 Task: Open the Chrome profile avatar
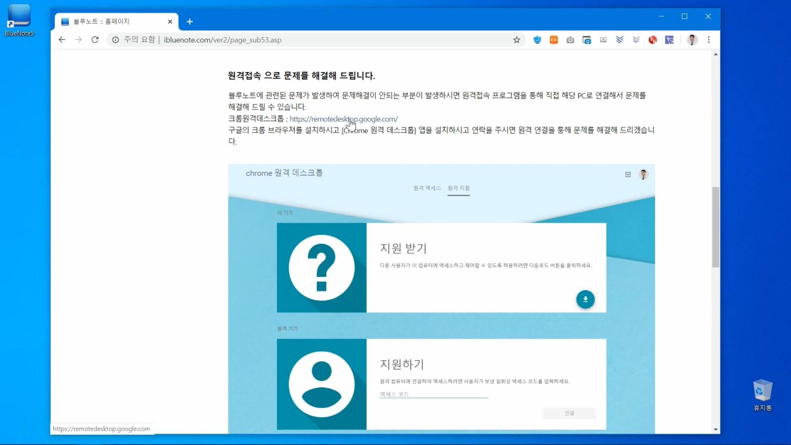[692, 40]
